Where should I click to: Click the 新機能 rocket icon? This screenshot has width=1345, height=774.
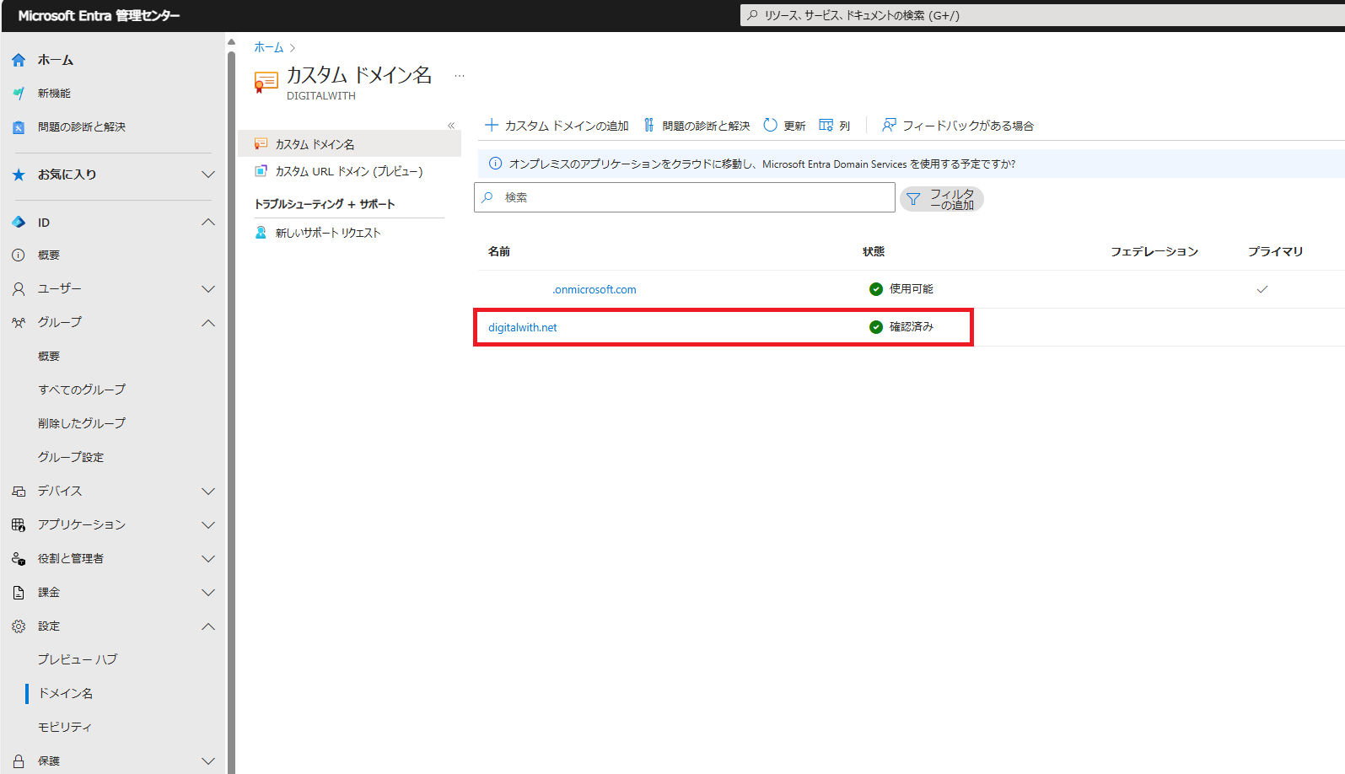coord(19,94)
